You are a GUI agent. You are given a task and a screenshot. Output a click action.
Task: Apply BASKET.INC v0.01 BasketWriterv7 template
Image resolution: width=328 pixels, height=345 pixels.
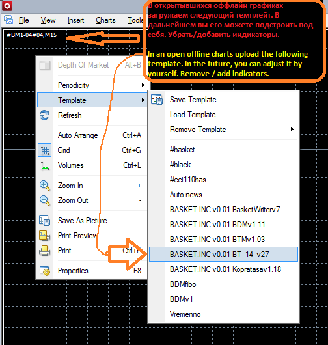223,210
